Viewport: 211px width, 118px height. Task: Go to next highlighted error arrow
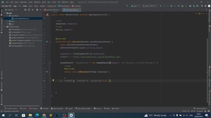206,13
